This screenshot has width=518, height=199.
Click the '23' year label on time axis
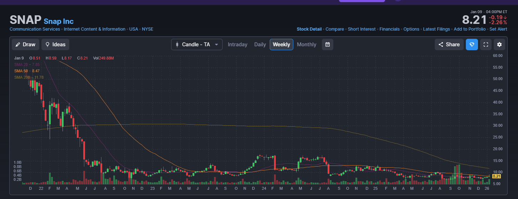pyautogui.click(x=152, y=188)
